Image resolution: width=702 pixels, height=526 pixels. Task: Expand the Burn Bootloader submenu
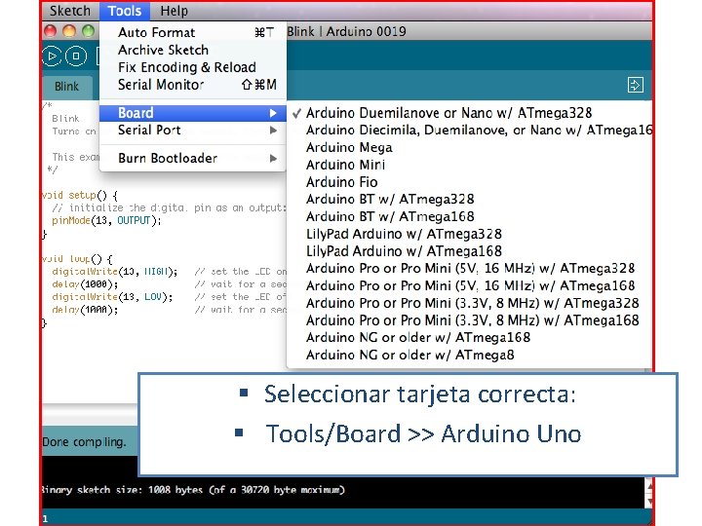pyautogui.click(x=192, y=159)
